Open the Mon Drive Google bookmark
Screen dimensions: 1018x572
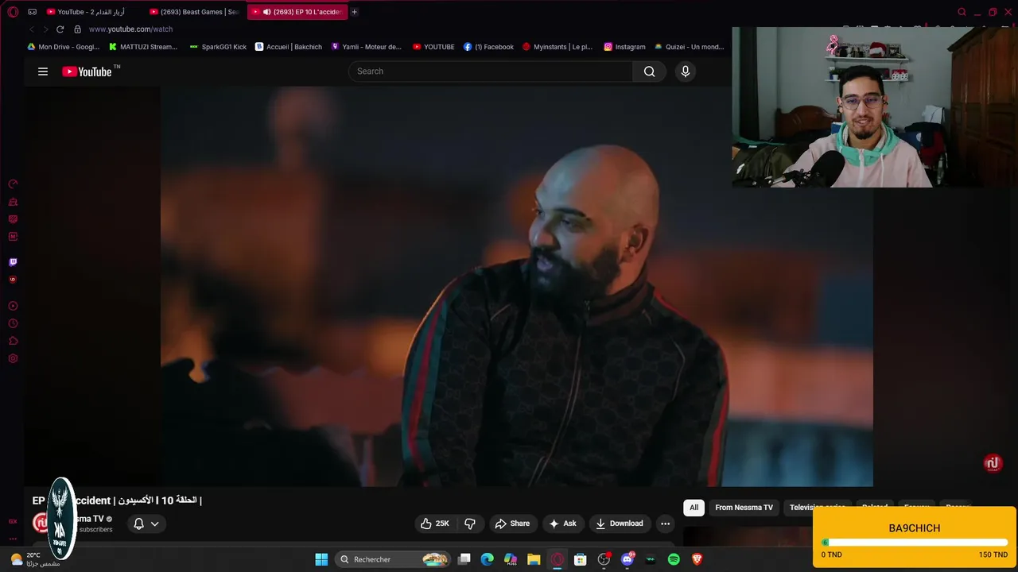(63, 47)
